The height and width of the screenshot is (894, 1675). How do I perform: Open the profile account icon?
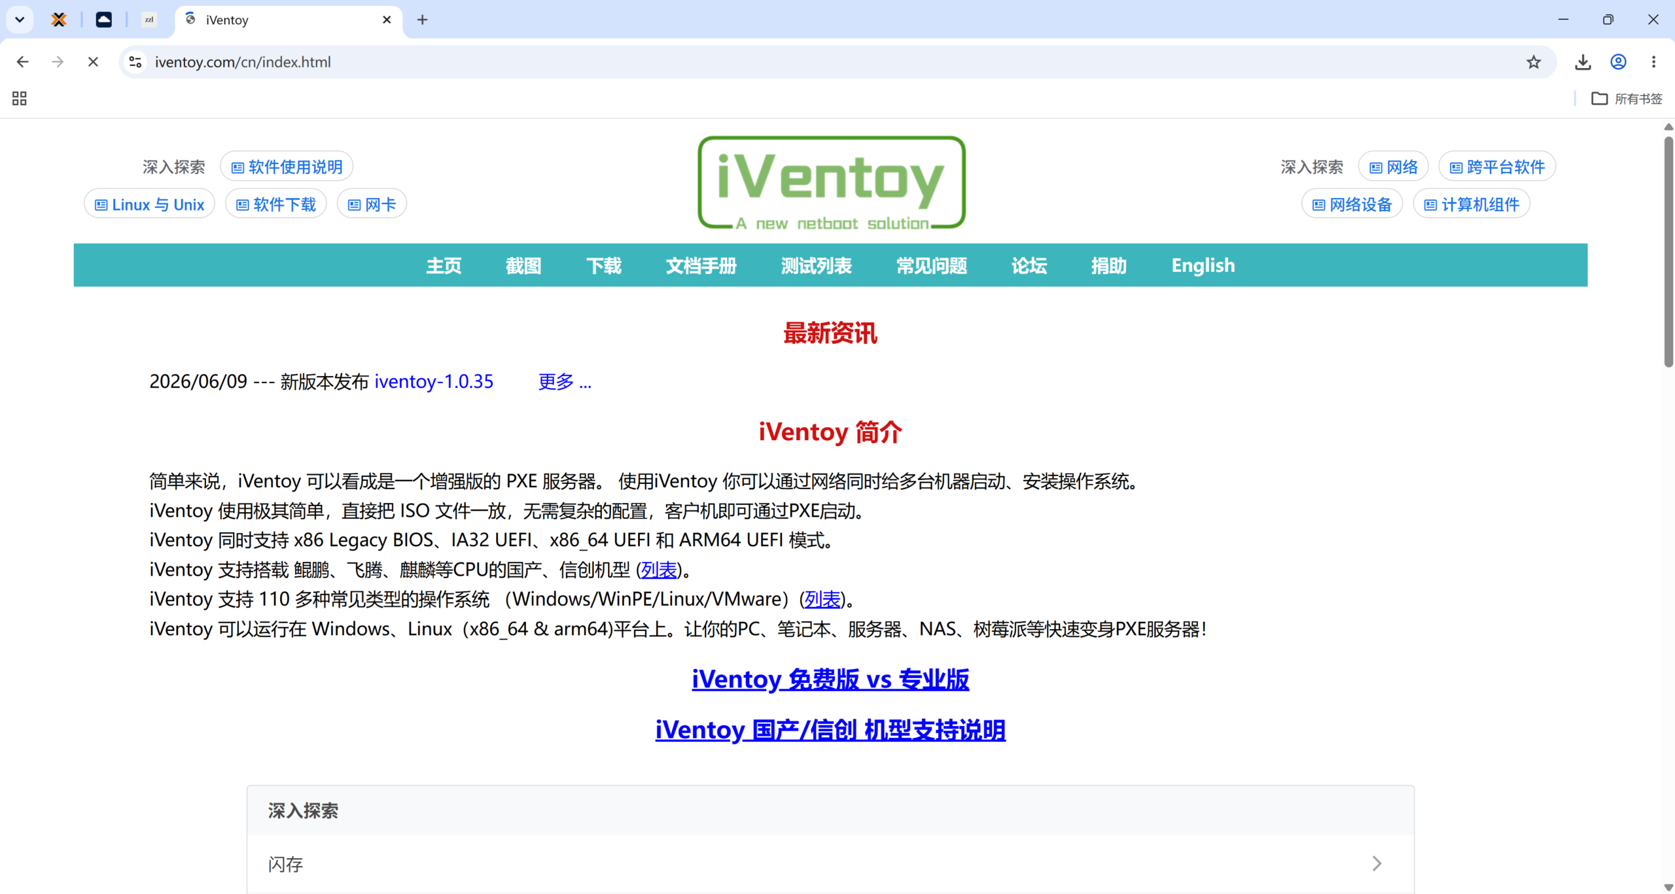[1618, 61]
